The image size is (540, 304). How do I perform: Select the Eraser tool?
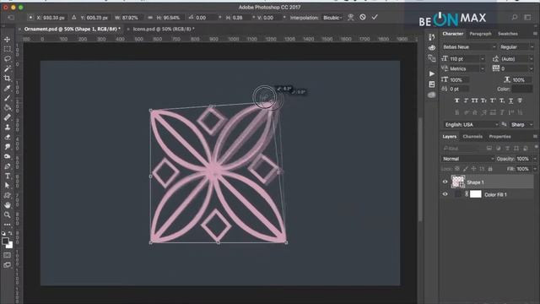pos(8,137)
